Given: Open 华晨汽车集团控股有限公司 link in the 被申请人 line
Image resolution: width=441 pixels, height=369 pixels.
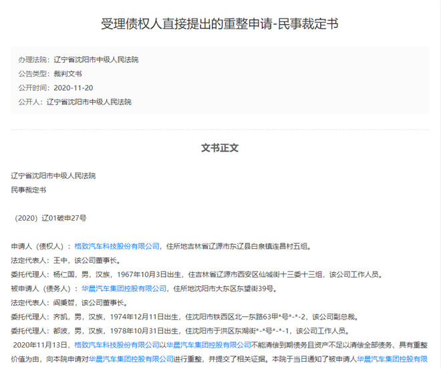Looking at the screenshot, I should tap(124, 289).
